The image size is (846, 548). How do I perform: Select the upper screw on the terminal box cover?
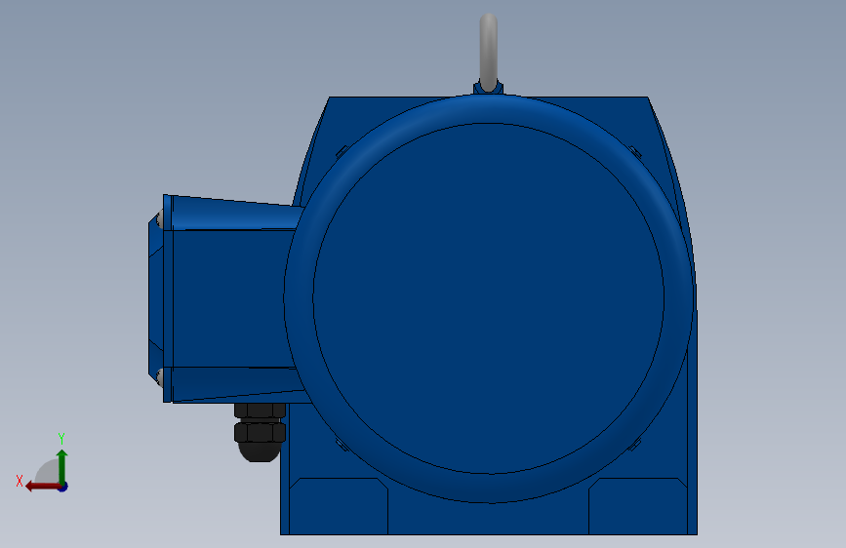[x=159, y=219]
